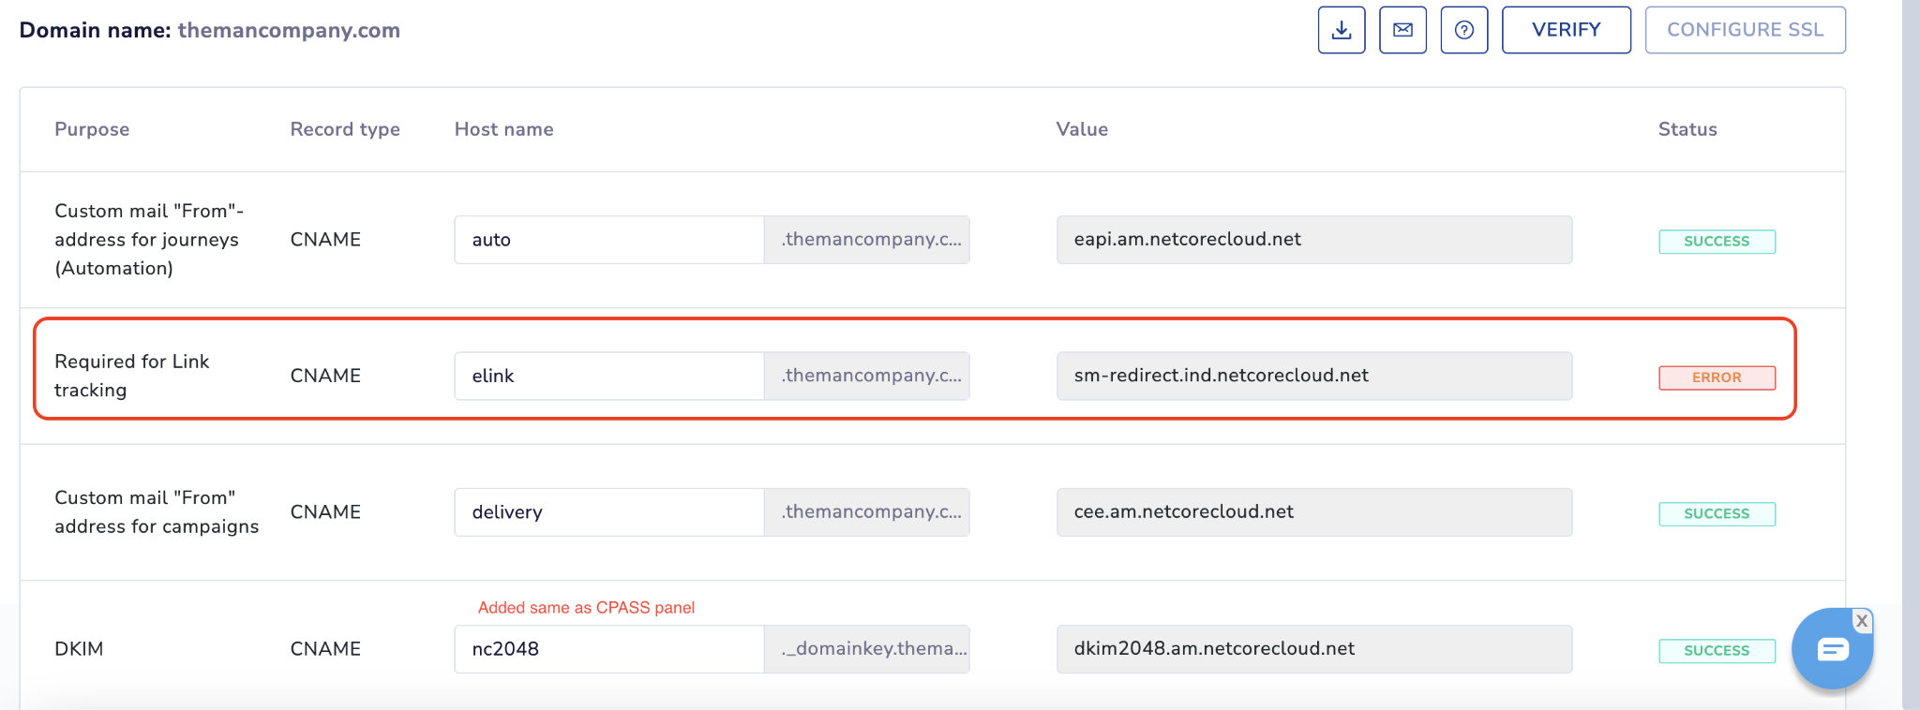Click the domain suffix beside 'auto'
Image resolution: width=1920 pixels, height=710 pixels.
click(x=867, y=240)
